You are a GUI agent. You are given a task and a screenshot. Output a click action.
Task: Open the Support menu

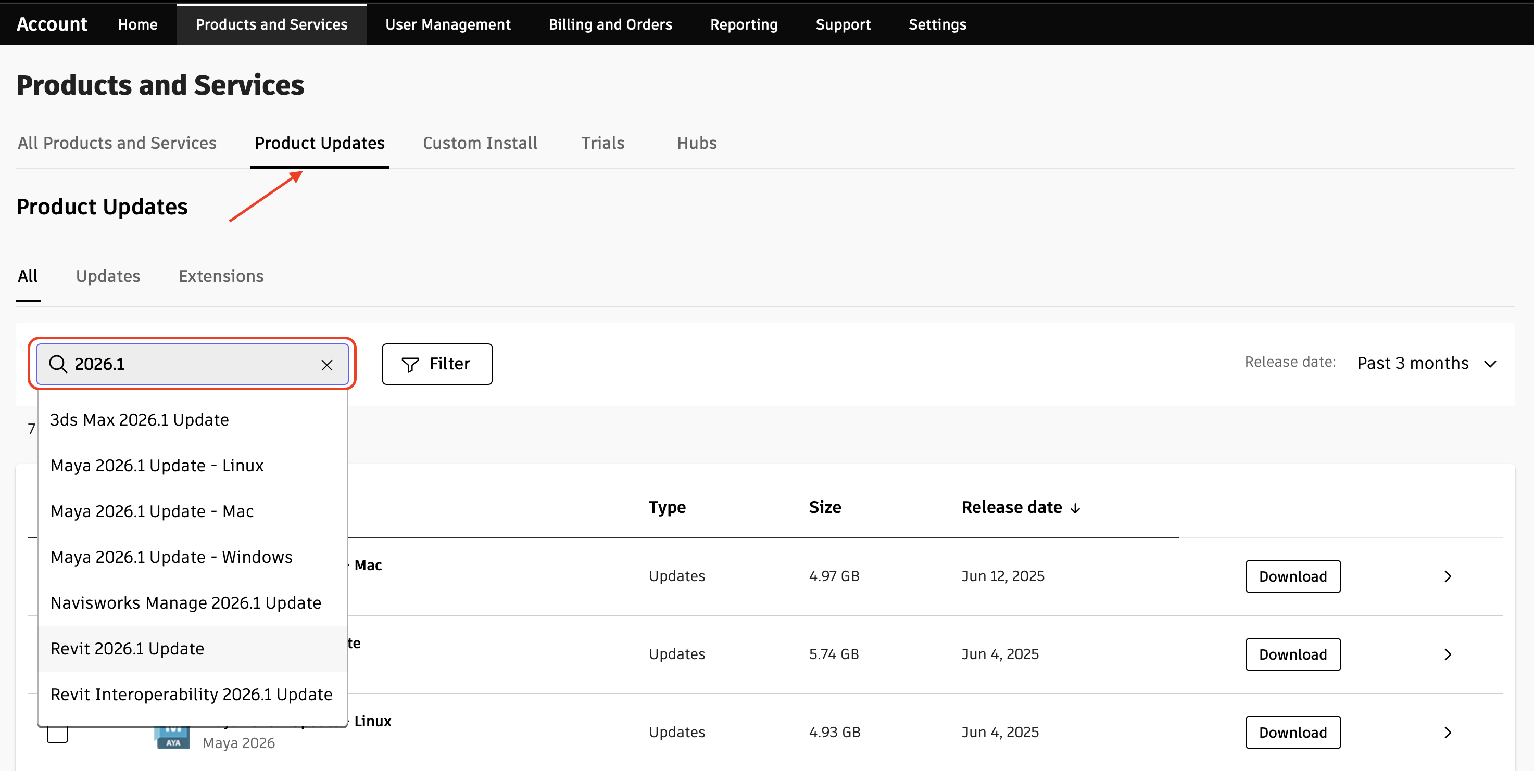pyautogui.click(x=843, y=24)
